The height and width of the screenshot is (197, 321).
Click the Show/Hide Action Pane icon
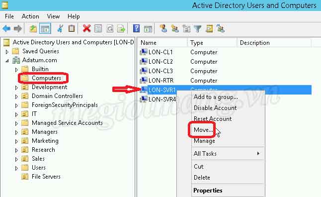pos(148,29)
